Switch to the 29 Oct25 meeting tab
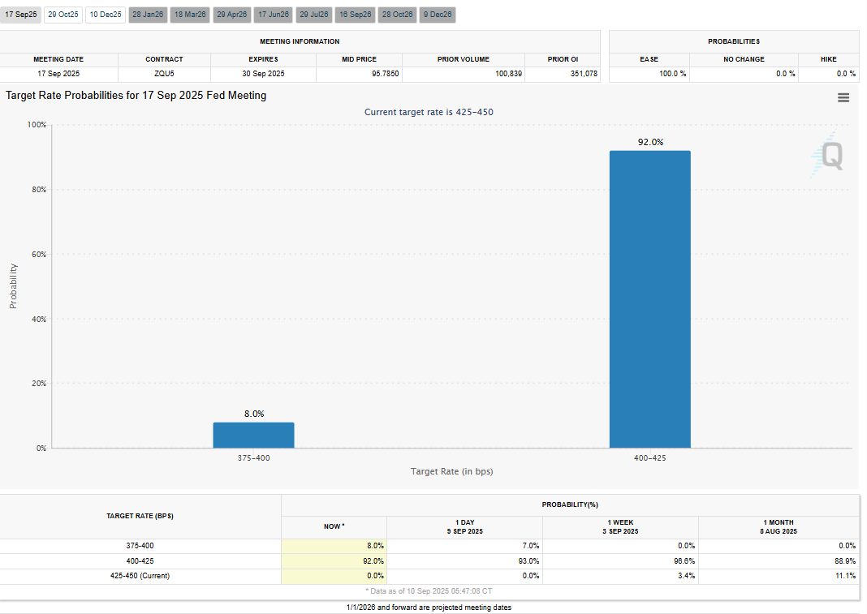The width and height of the screenshot is (867, 614). 63,15
